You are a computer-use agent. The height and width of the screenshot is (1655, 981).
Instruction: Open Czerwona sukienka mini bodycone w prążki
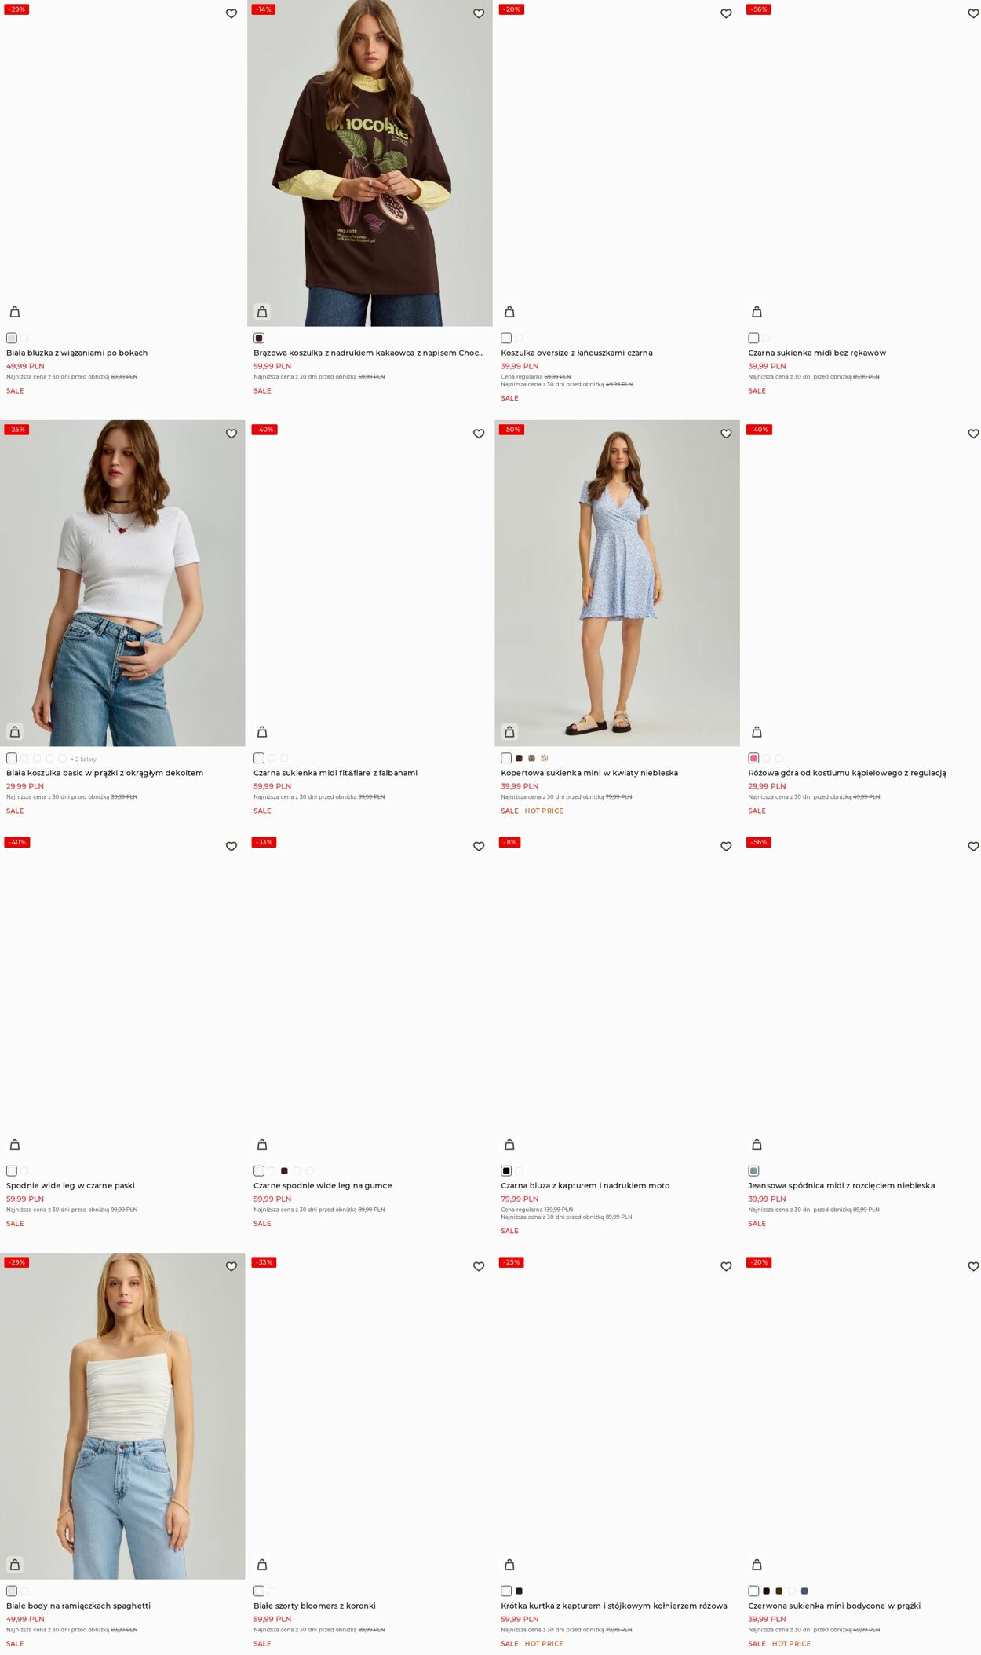pos(834,1606)
